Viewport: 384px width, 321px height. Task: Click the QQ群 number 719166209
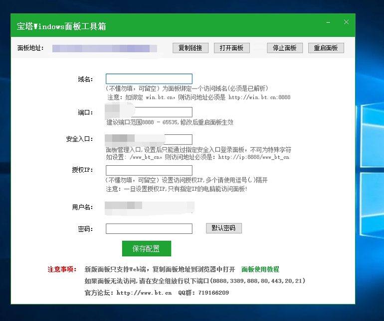click(x=213, y=293)
